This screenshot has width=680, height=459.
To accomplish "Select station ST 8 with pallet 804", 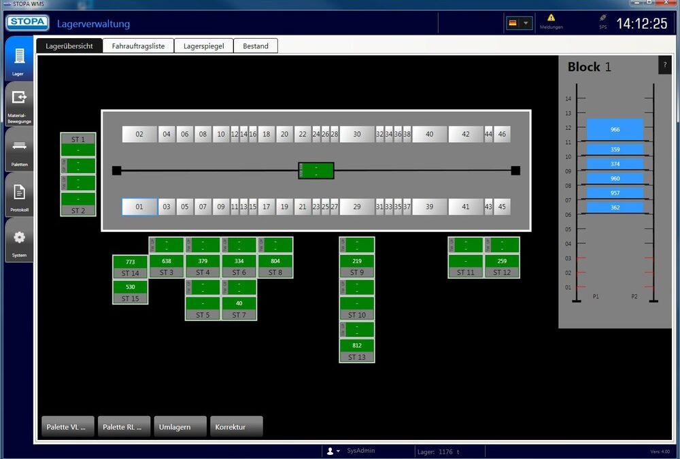I will (x=275, y=267).
